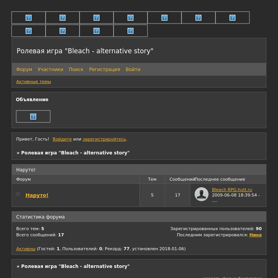
Task: Click the fourth broken banner image in the top row
Action: 131,17
